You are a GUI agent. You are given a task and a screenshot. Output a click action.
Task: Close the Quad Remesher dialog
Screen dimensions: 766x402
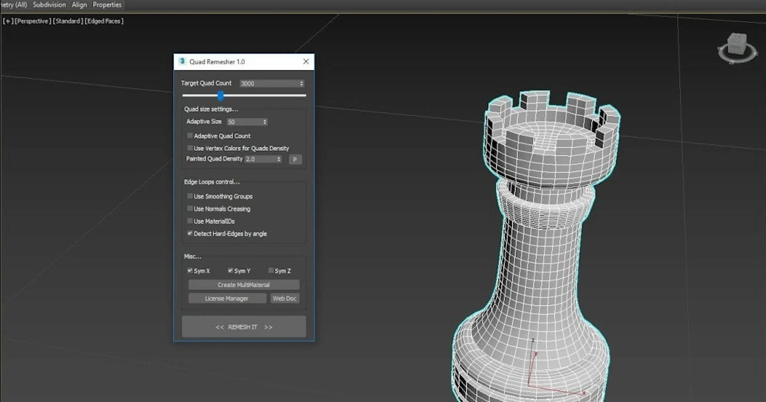[306, 62]
